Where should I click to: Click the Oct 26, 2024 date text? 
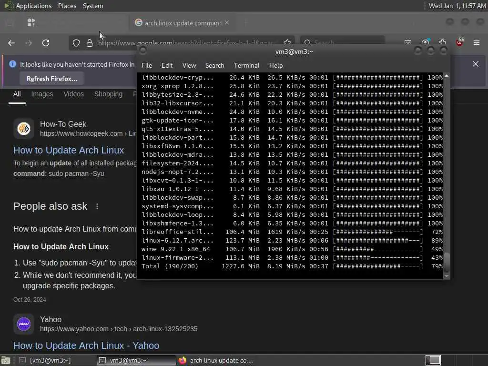click(30, 300)
